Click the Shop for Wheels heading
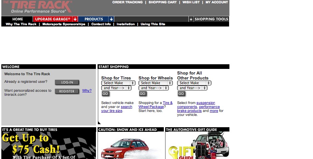Image resolution: width=313 pixels, height=159 pixels. (x=156, y=78)
